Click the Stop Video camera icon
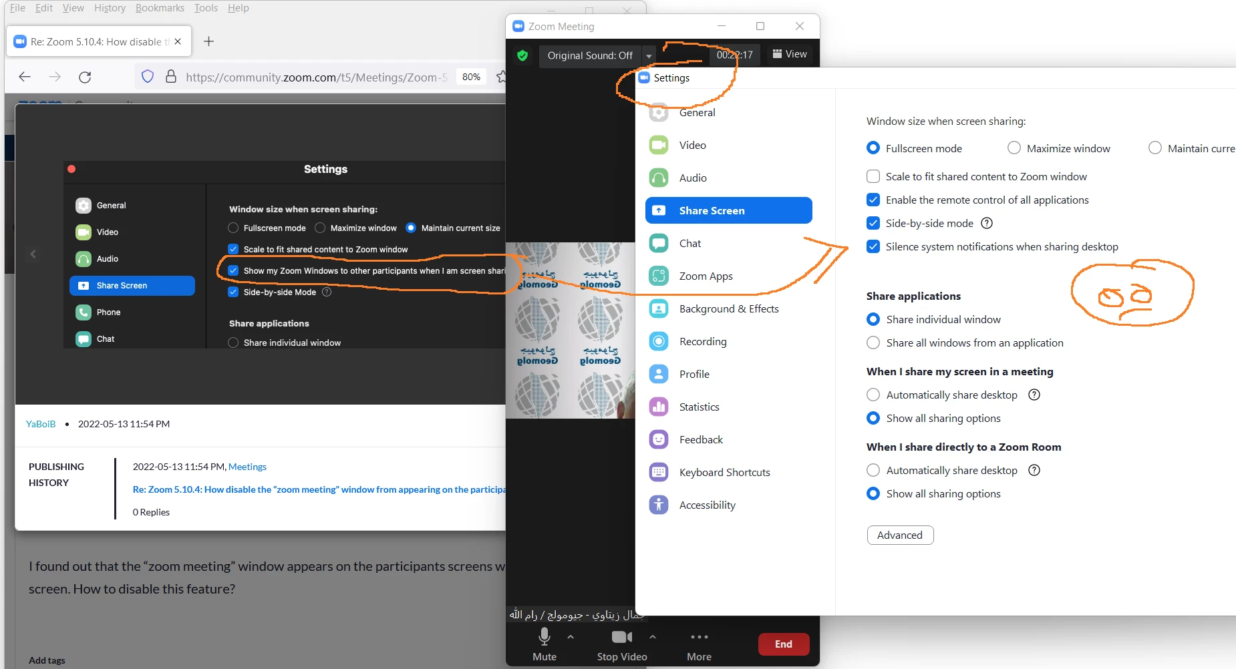 tap(622, 637)
